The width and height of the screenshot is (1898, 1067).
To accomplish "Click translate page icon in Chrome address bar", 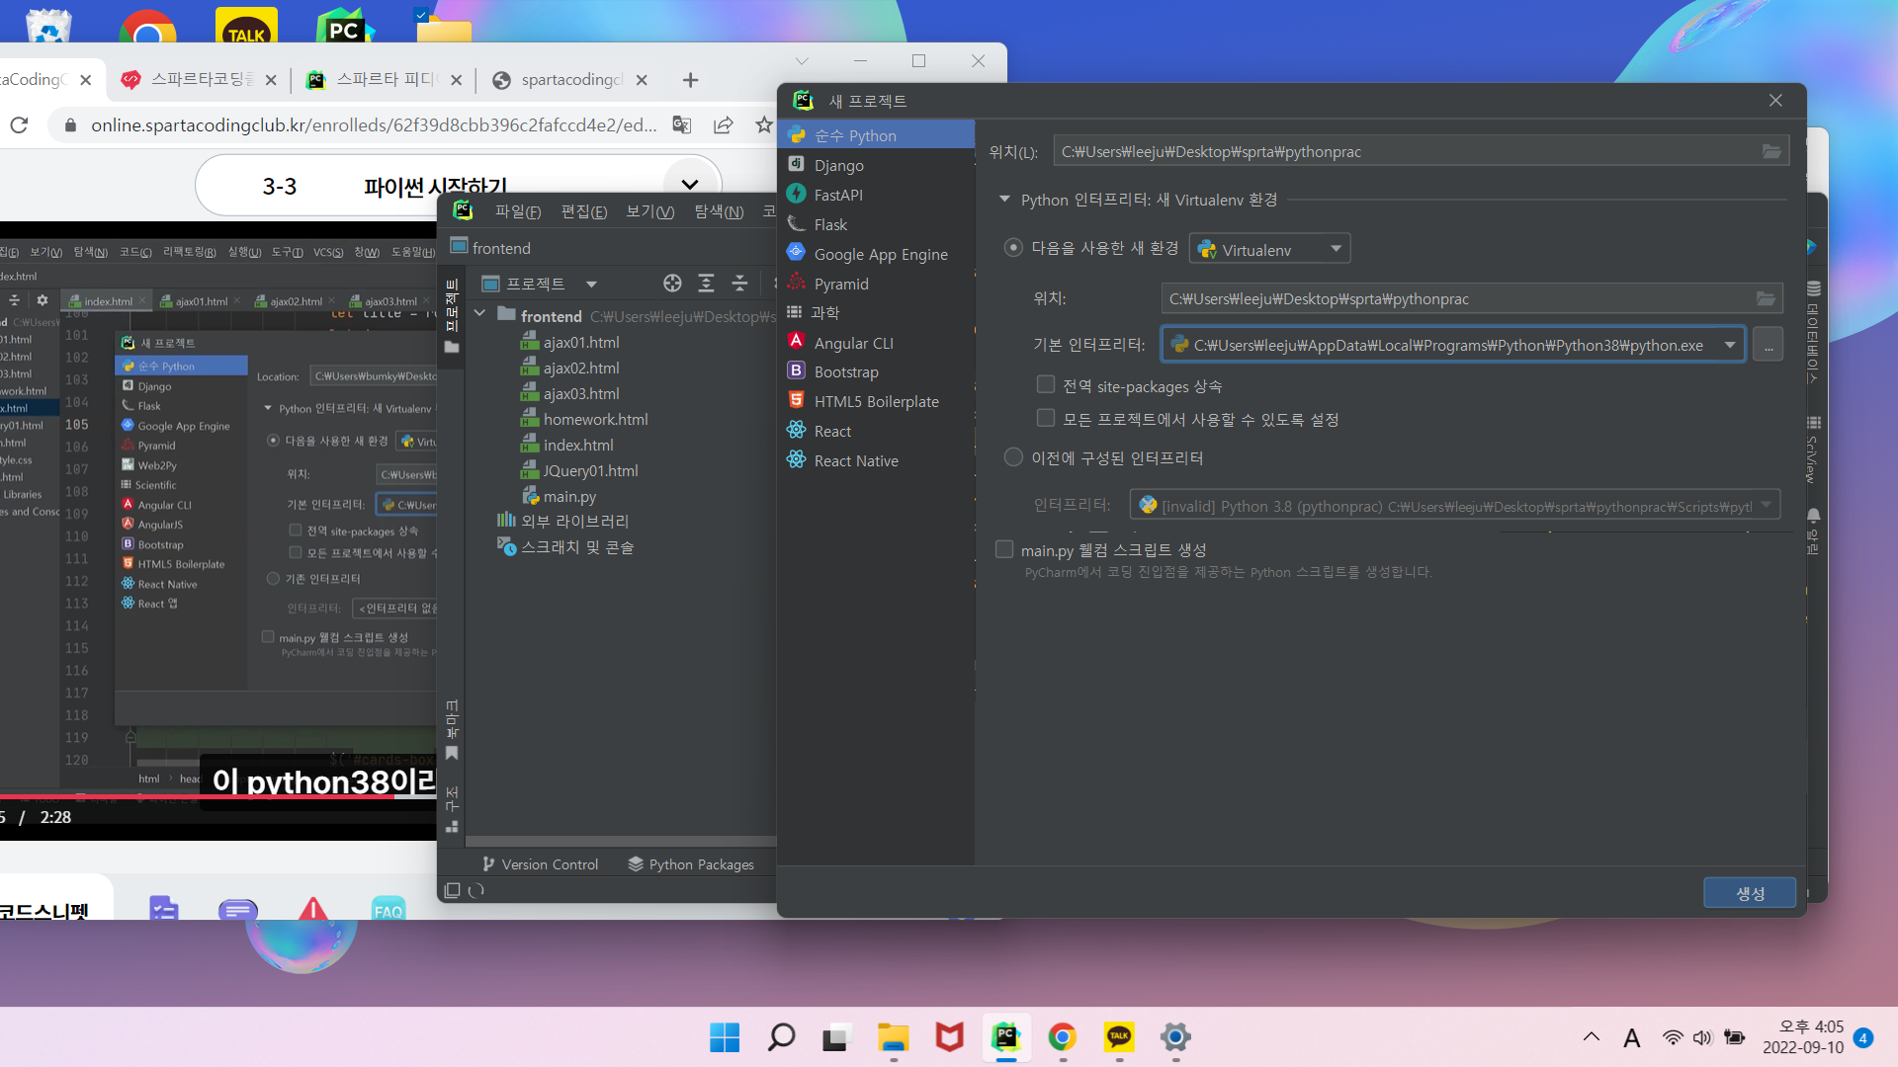I will click(682, 124).
